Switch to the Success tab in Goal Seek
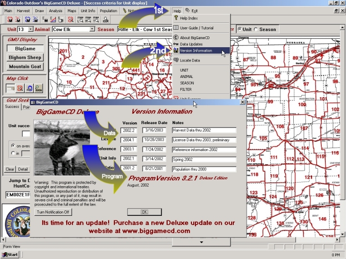 click(x=12, y=107)
